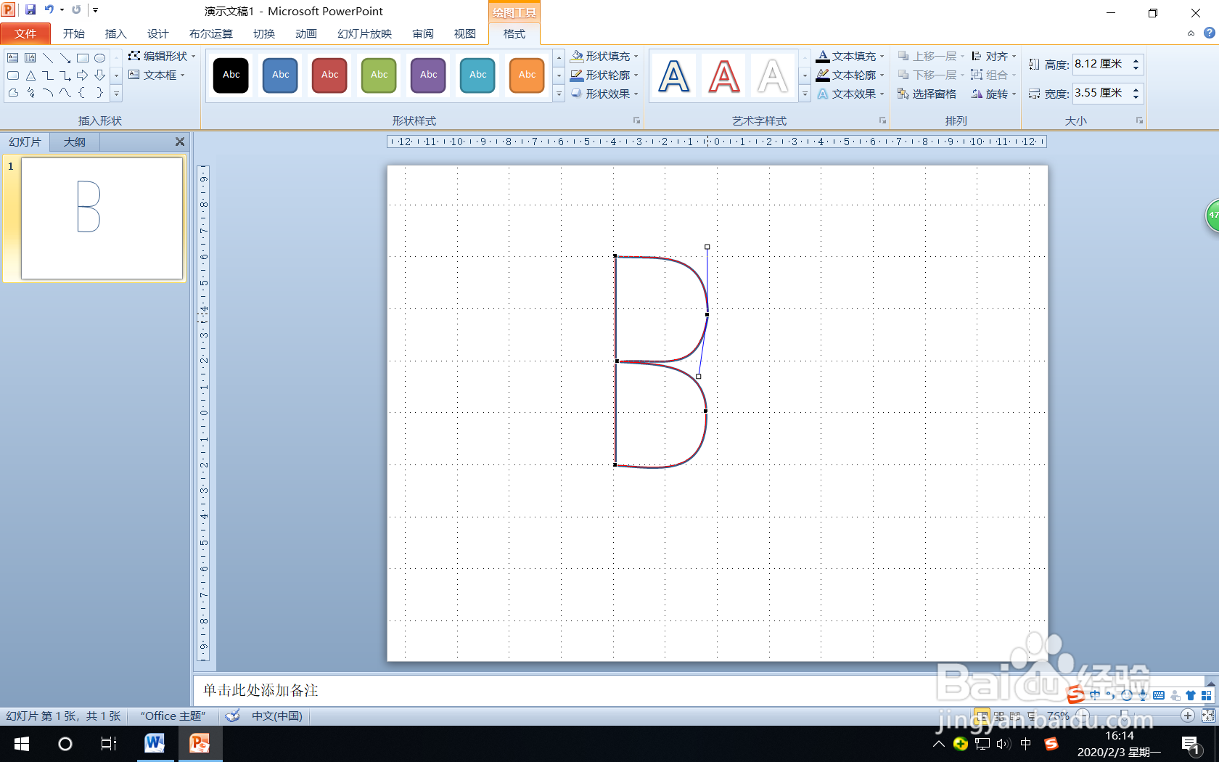Pick the elbow connector shape

[48, 75]
